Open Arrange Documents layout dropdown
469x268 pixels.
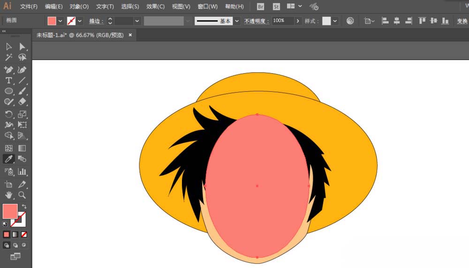tap(295, 6)
